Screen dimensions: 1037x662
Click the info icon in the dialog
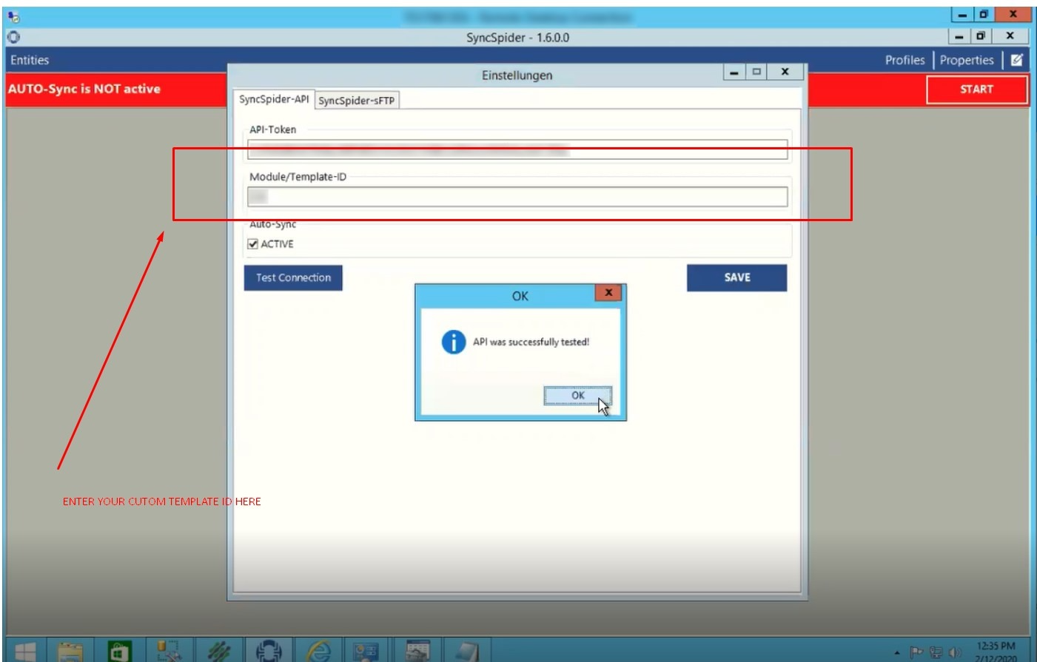pos(453,342)
